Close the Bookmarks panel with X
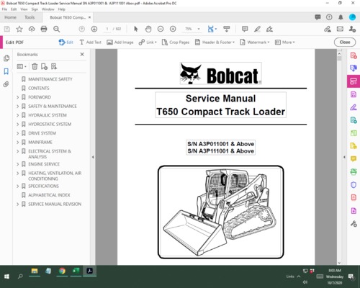The width and height of the screenshot is (360, 288). (82, 55)
